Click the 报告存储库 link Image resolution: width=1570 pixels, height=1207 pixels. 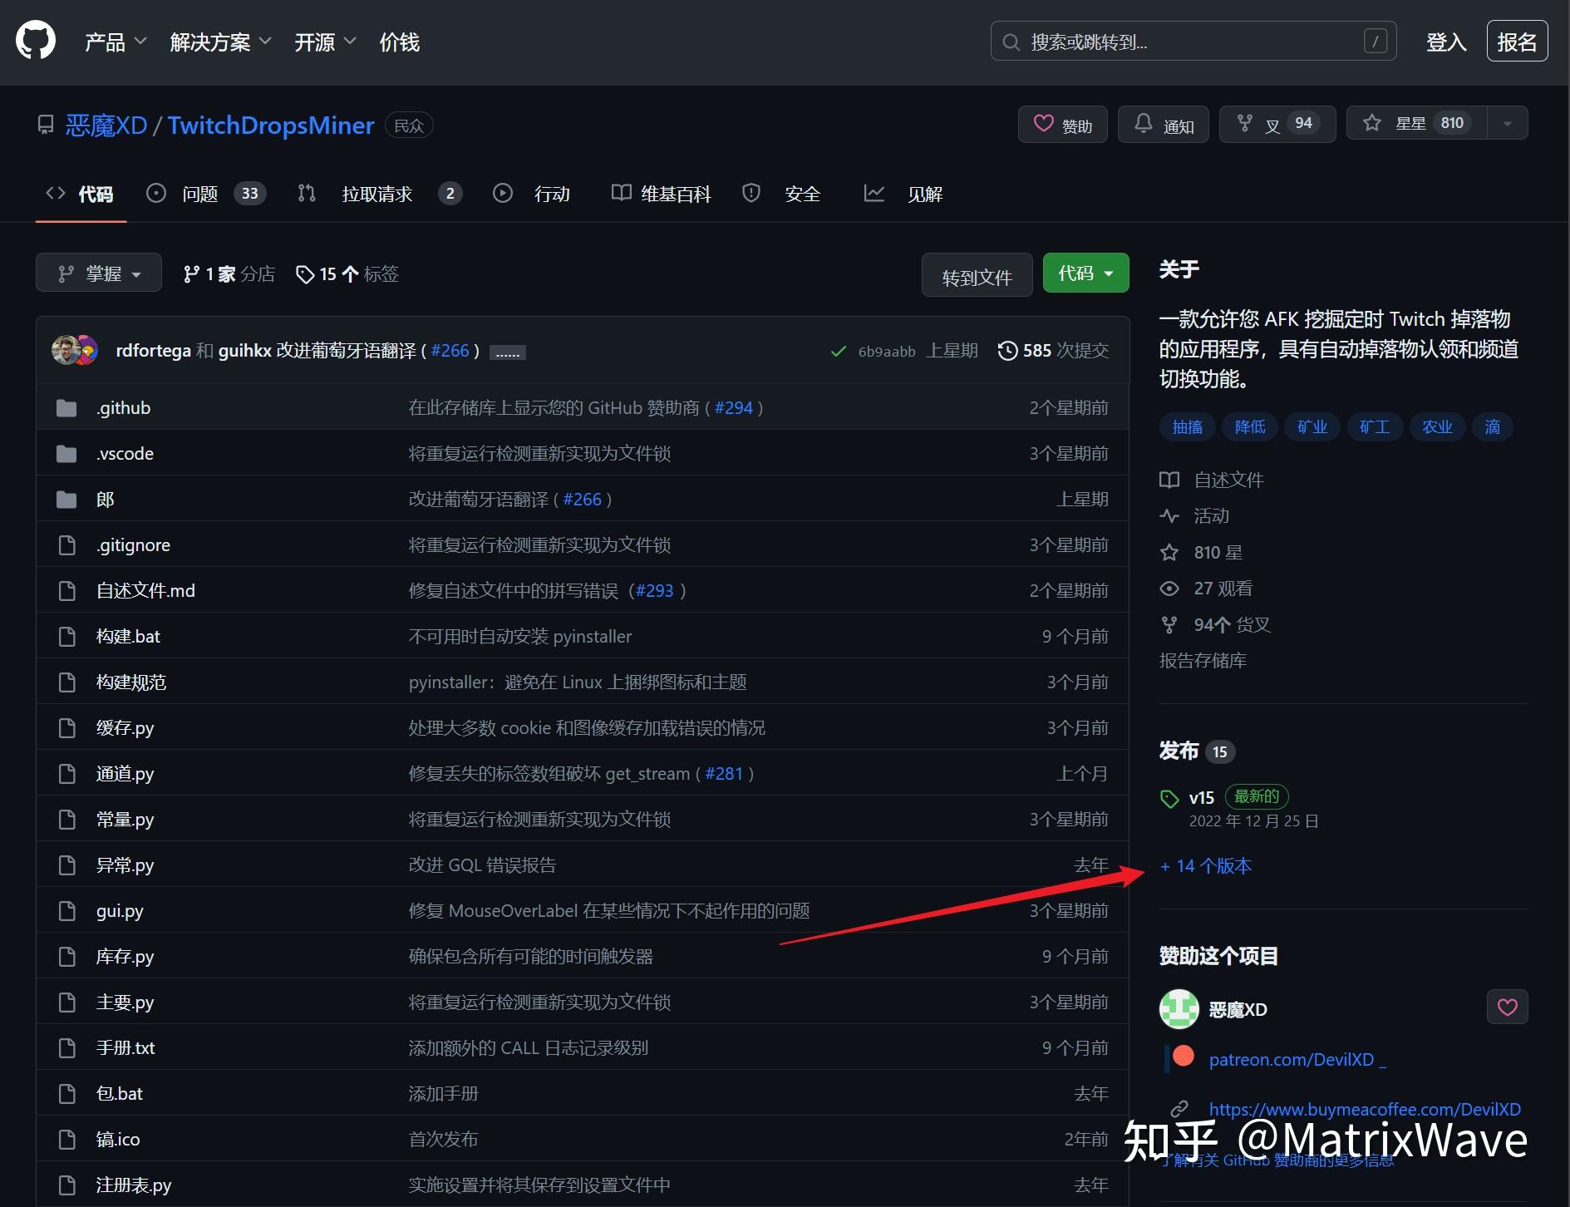point(1203,661)
